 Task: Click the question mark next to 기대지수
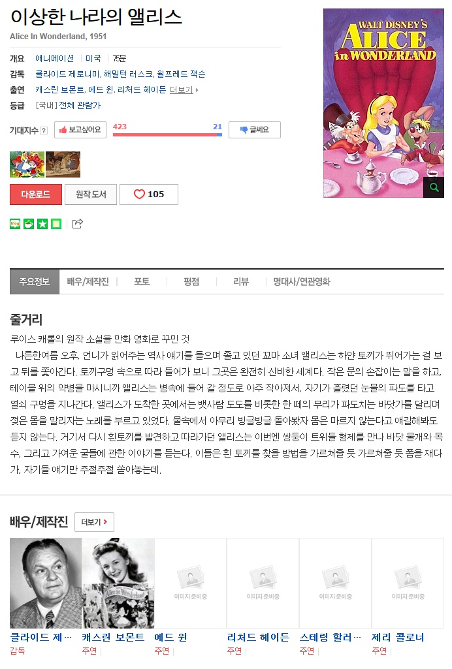(x=44, y=131)
